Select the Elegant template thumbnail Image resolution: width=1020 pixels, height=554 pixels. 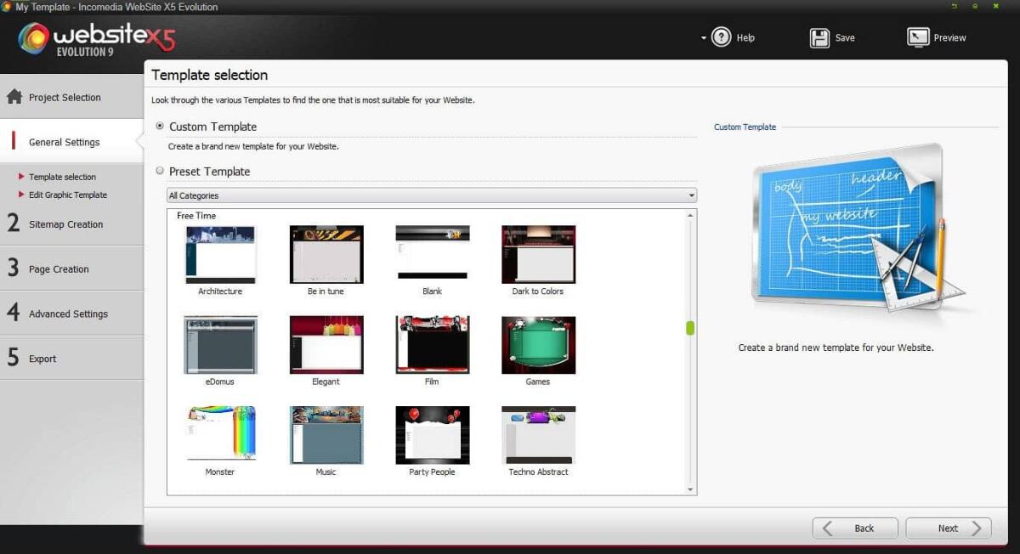326,345
